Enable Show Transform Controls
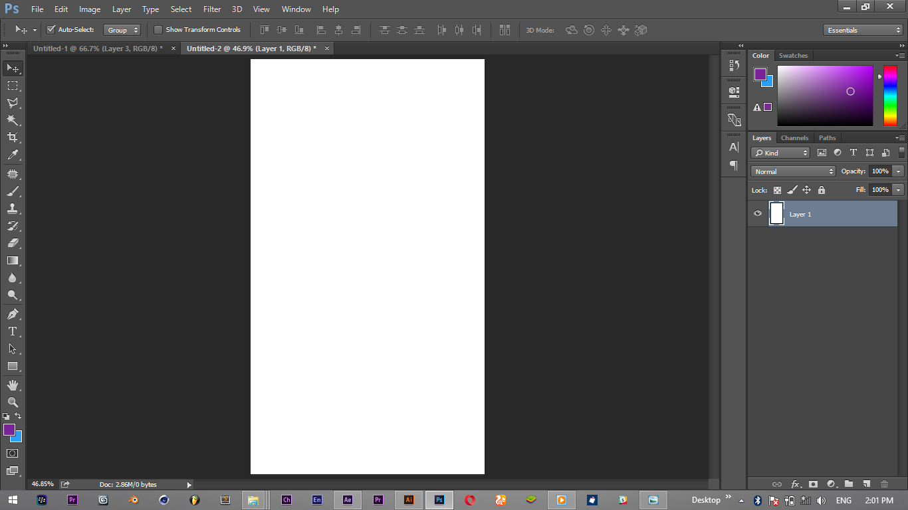The width and height of the screenshot is (908, 510). pos(158,30)
